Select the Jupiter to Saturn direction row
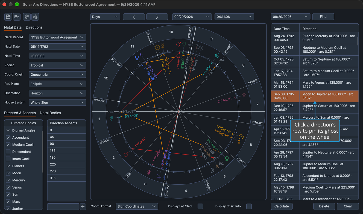 (x=315, y=108)
